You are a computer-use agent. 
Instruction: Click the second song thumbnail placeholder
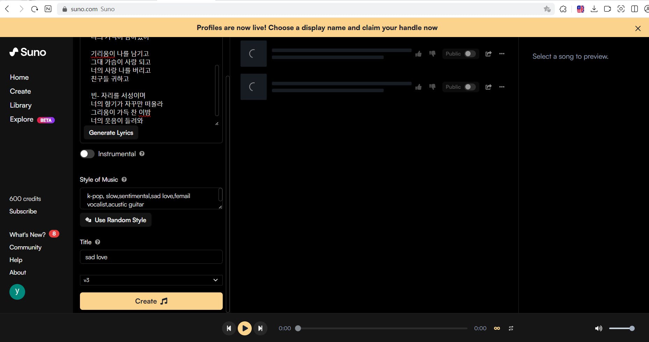253,87
